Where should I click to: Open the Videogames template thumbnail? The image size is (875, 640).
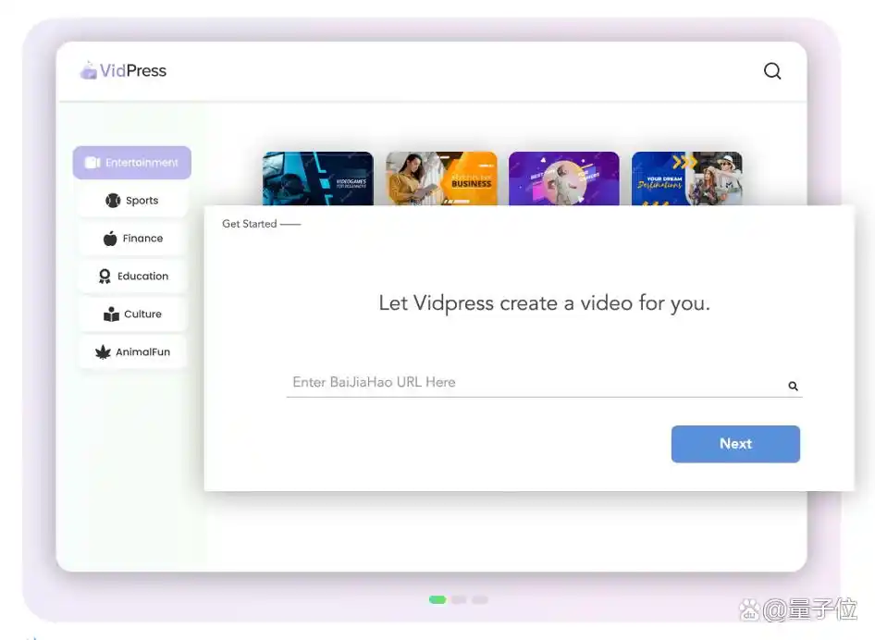(x=318, y=178)
